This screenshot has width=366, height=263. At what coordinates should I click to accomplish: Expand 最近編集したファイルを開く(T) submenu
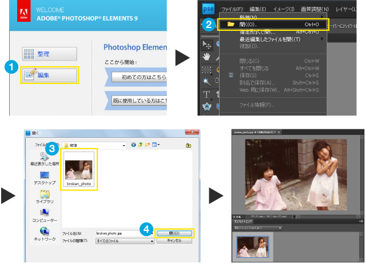[x=273, y=39]
